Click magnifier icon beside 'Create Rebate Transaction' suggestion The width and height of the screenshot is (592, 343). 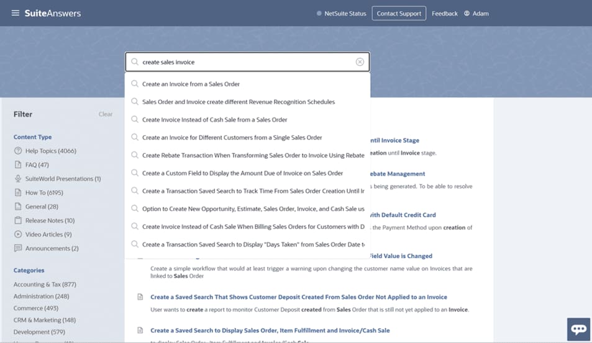pos(134,155)
